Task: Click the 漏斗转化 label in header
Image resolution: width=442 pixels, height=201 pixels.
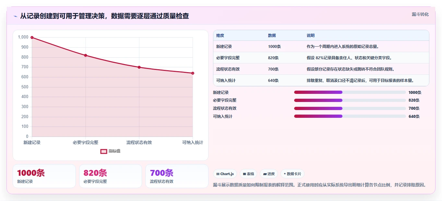Action: click(x=420, y=14)
